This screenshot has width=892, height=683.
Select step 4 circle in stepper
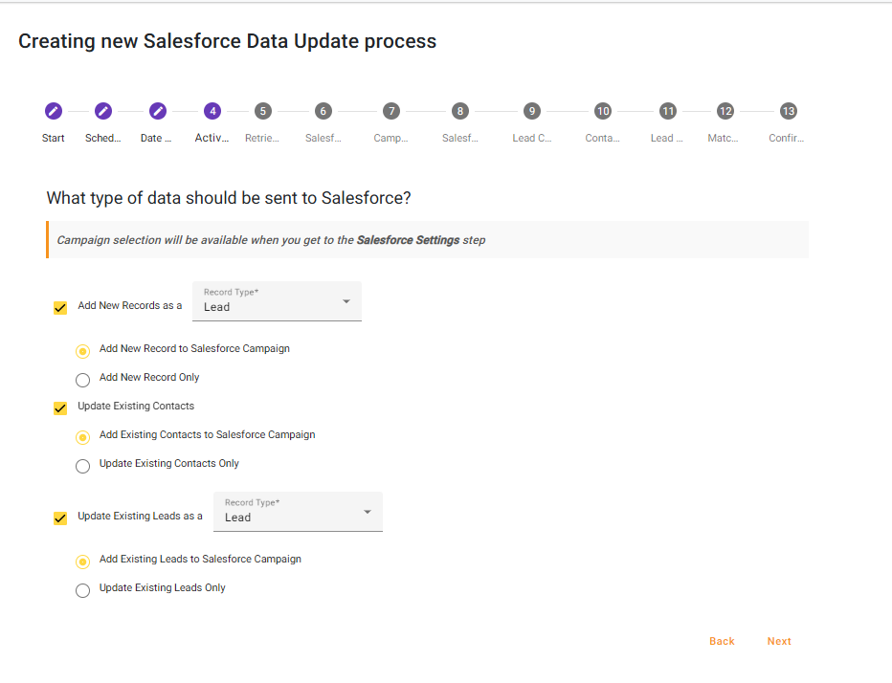212,111
